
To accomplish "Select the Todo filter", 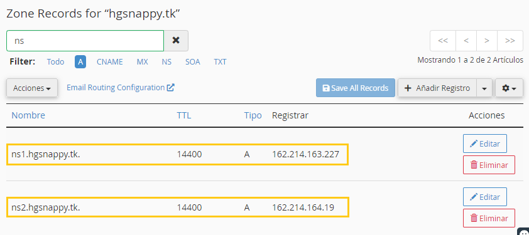I will [x=55, y=62].
